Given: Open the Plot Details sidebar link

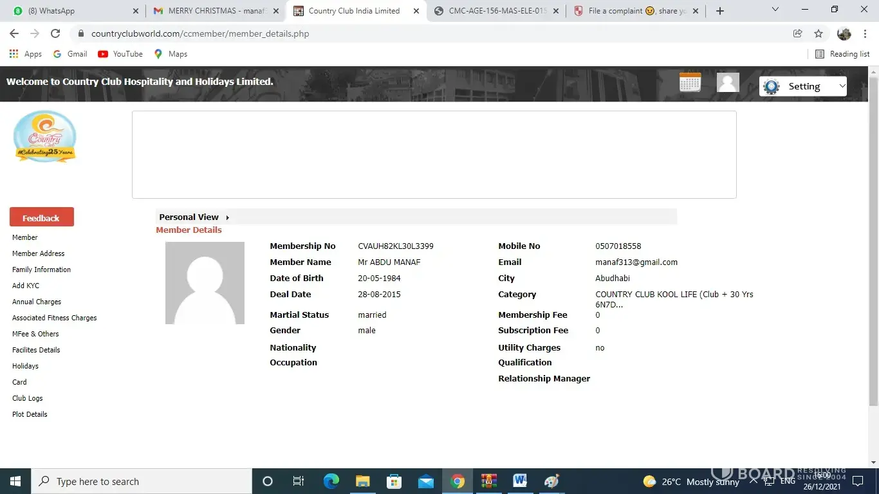Looking at the screenshot, I should point(30,414).
